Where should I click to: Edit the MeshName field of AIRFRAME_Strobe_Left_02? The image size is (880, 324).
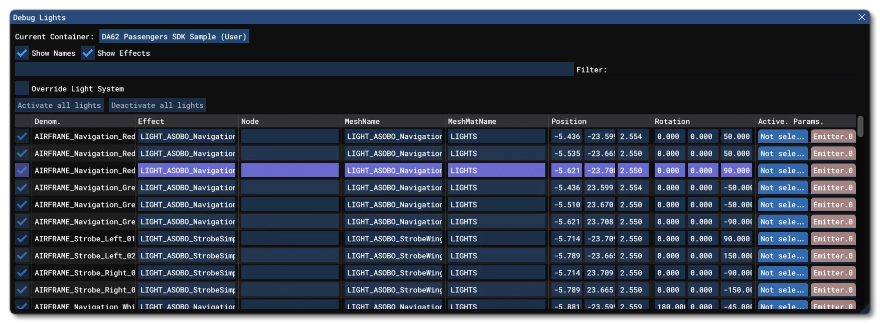coord(393,255)
